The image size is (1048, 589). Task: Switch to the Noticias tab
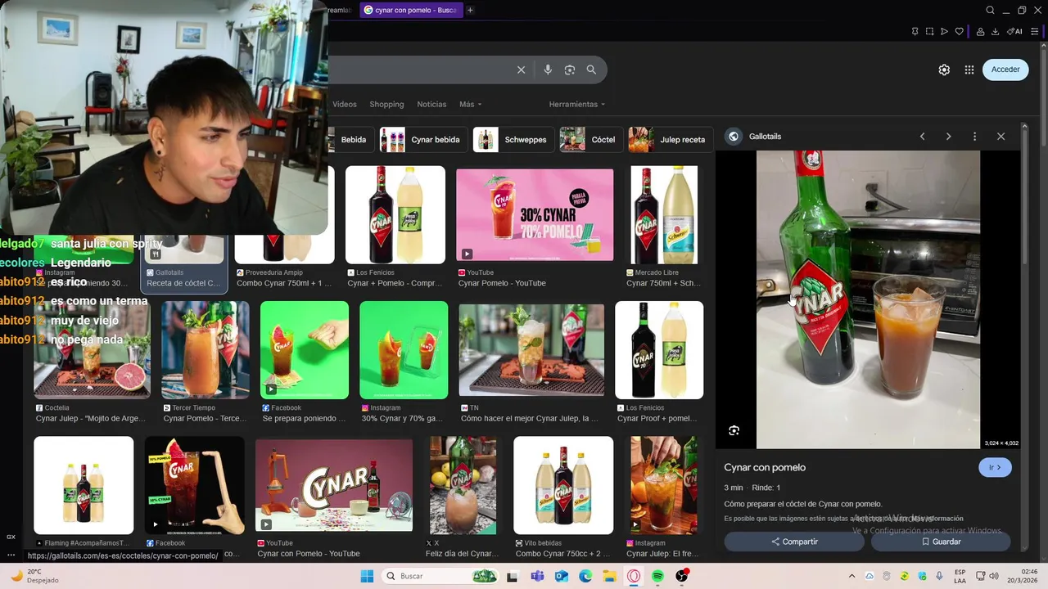tap(431, 105)
